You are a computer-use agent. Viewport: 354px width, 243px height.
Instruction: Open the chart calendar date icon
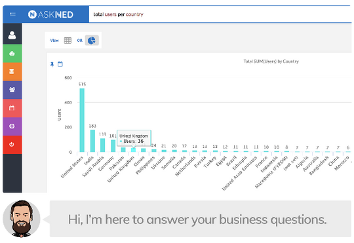pyautogui.click(x=60, y=64)
